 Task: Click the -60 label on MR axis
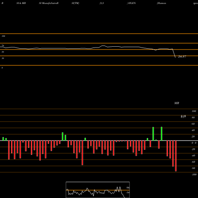193,162
